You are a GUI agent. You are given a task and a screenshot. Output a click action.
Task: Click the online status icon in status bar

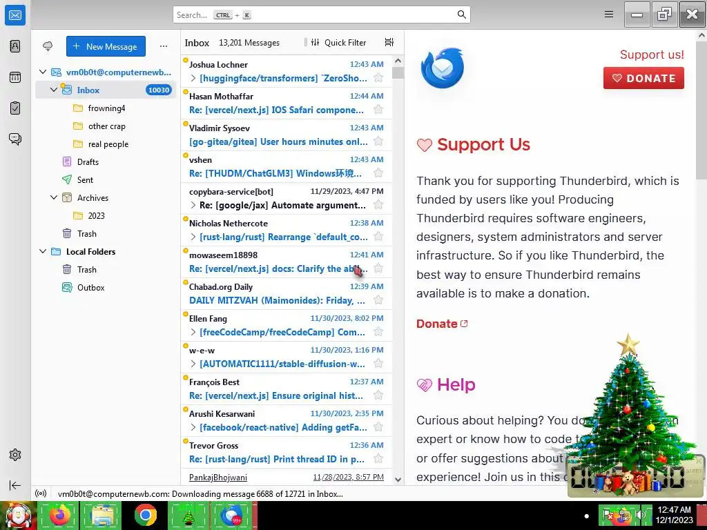41,493
